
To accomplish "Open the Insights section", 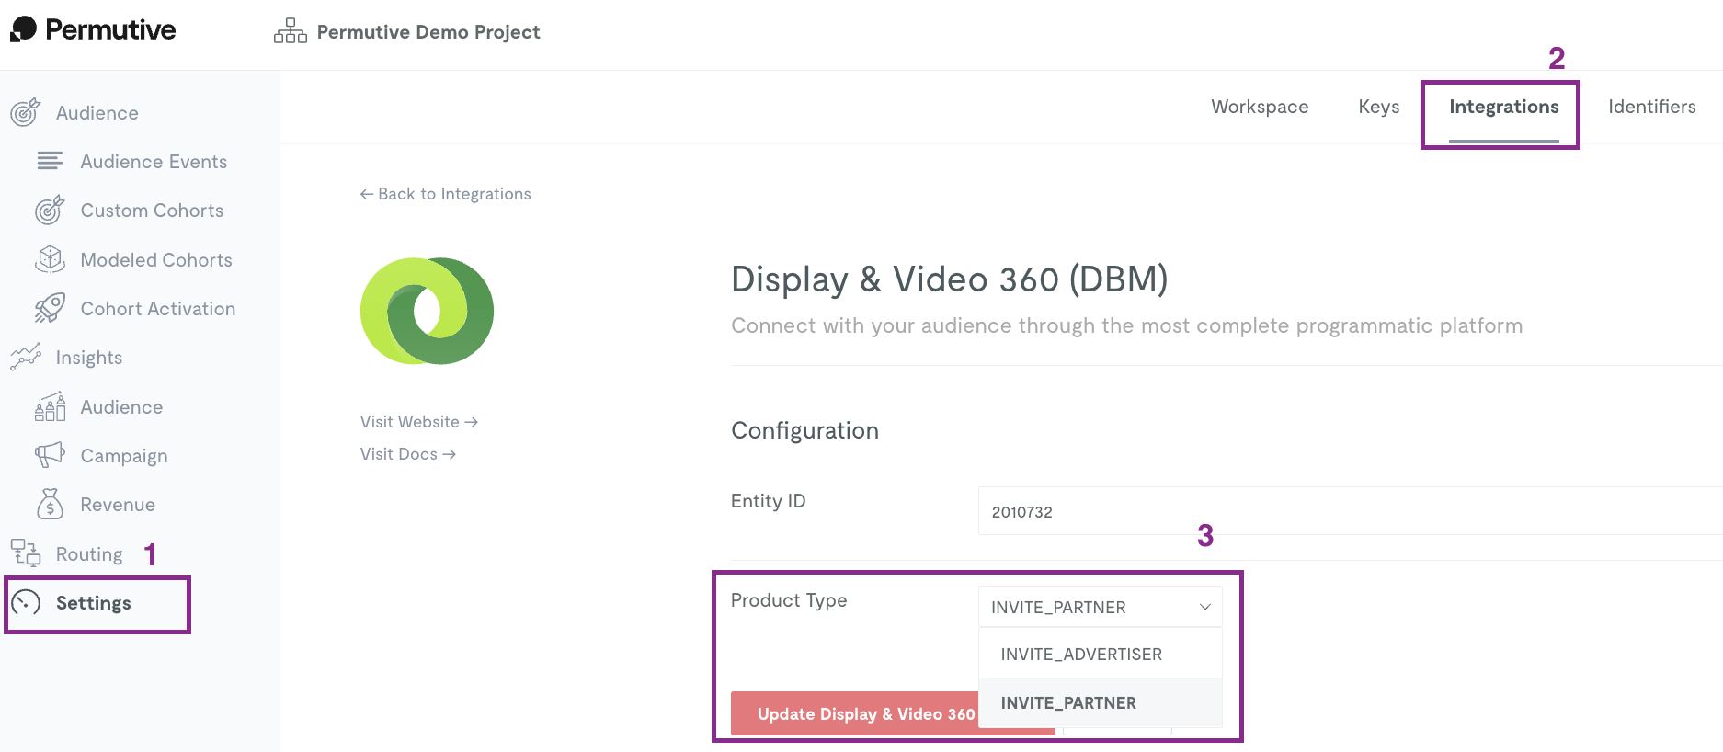I will click(89, 358).
